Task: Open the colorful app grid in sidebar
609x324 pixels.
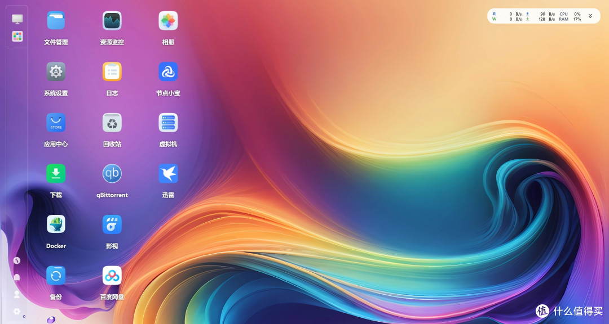Action: click(17, 37)
